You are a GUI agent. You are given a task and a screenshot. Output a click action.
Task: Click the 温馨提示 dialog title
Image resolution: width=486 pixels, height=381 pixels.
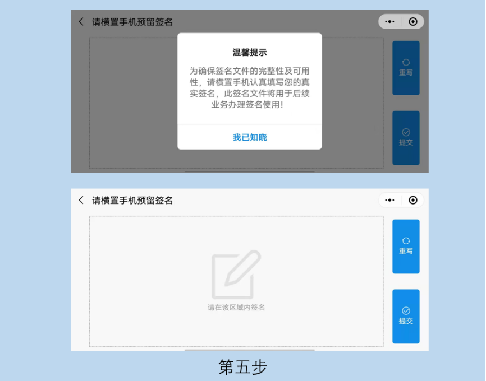(x=250, y=53)
